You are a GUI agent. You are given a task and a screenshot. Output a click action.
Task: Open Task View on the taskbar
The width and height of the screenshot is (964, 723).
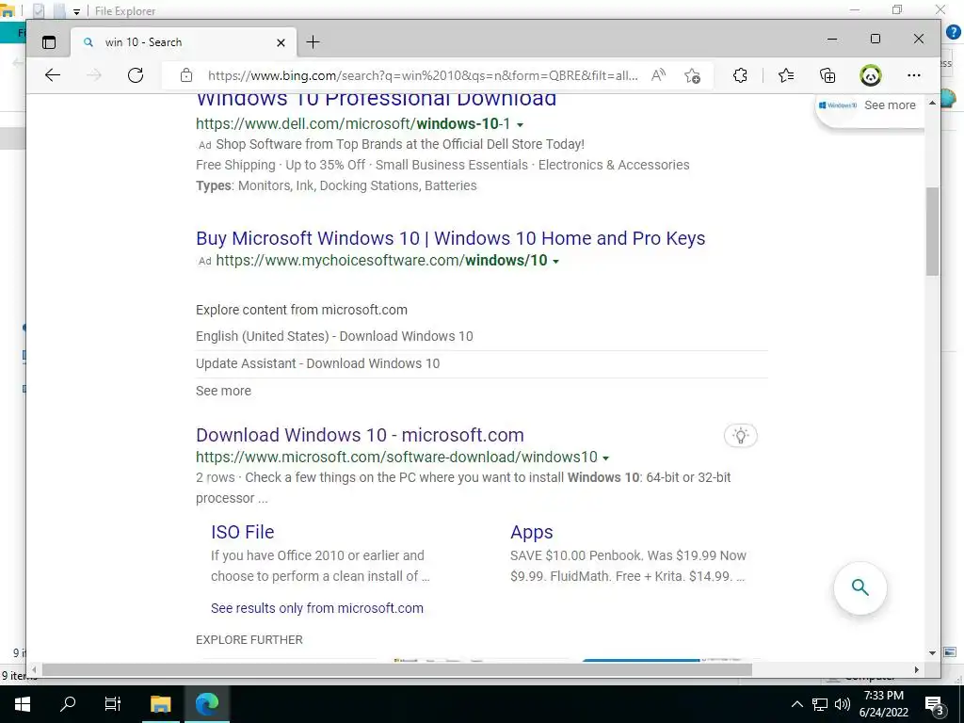113,704
